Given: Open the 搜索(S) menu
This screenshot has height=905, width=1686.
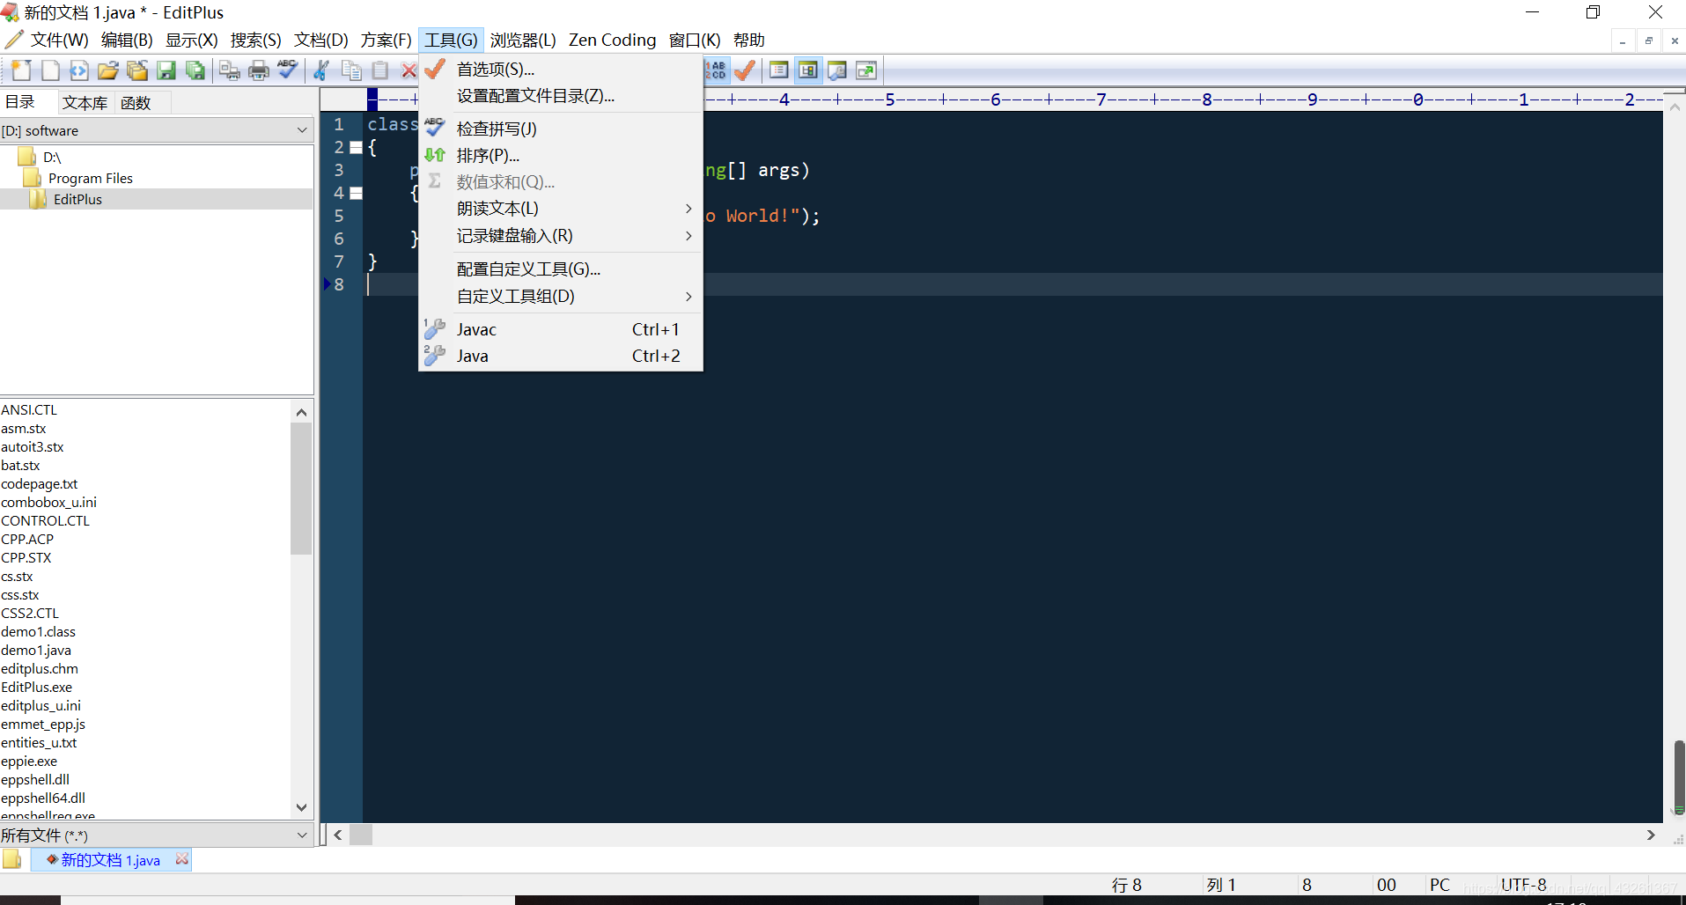Looking at the screenshot, I should click(255, 40).
